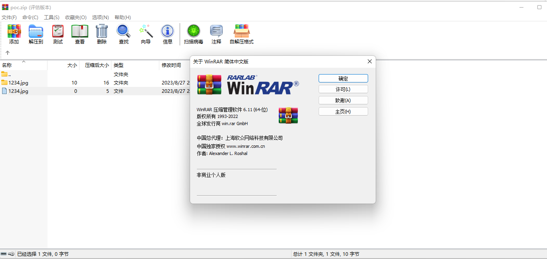This screenshot has height=259, width=547.
Task: Click the WinRAR 压缩管理软件 6.11 version text
Action: [x=232, y=110]
